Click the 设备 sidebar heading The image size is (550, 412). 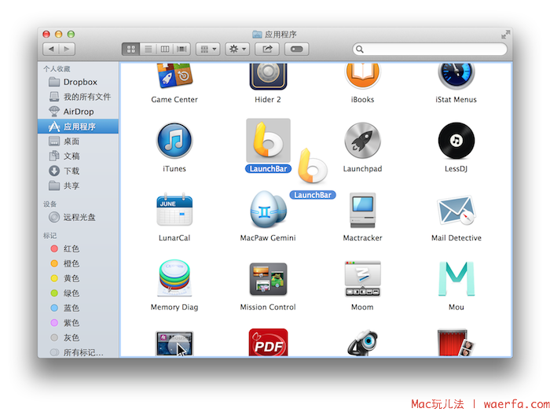coord(49,204)
